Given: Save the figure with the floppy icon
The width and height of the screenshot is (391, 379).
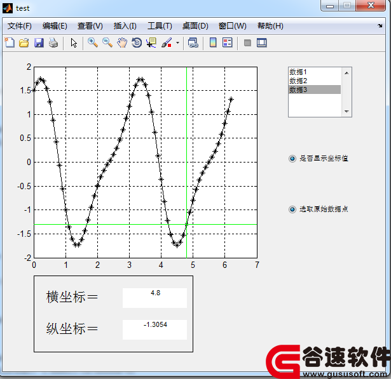Looking at the screenshot, I should click(39, 43).
